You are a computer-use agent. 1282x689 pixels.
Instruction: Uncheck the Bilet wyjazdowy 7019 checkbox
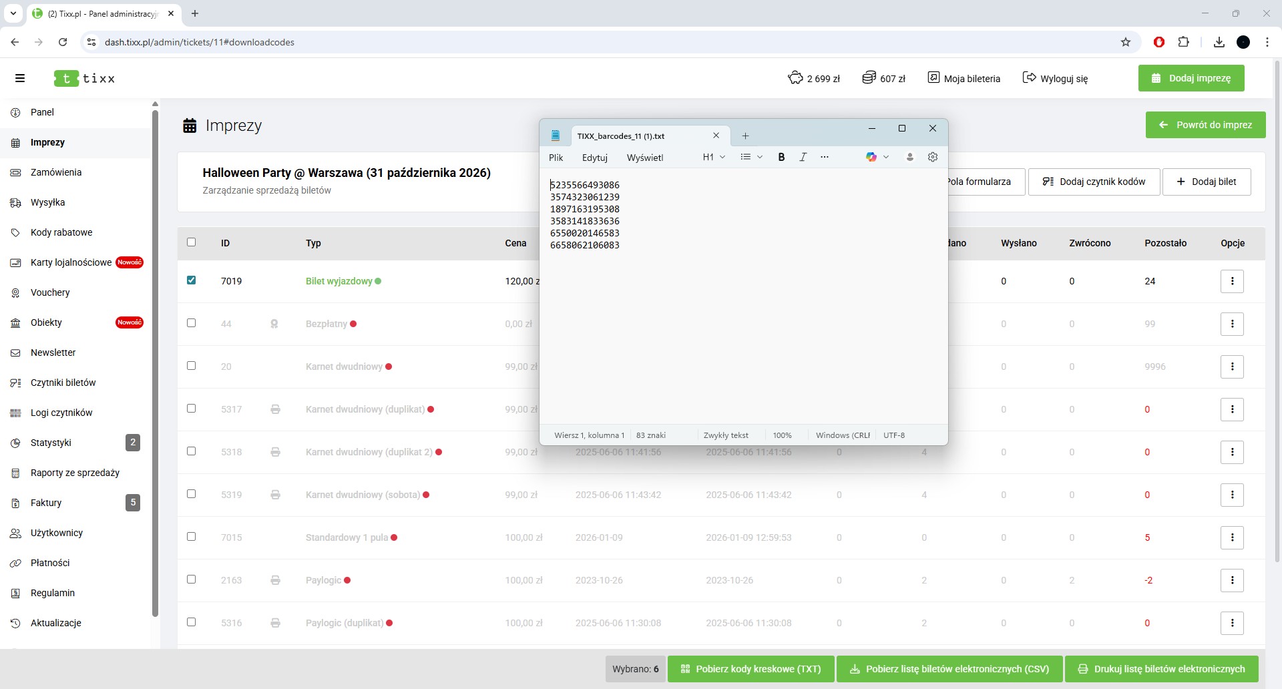click(192, 280)
